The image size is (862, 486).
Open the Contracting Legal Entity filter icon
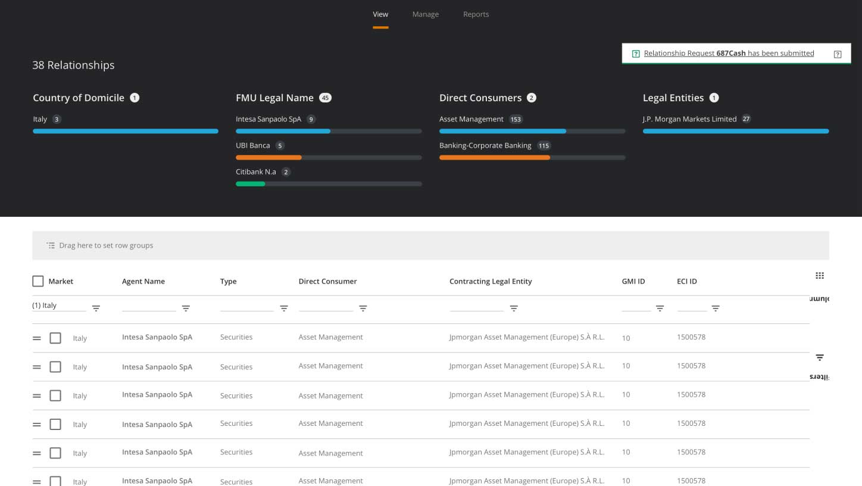coord(514,309)
